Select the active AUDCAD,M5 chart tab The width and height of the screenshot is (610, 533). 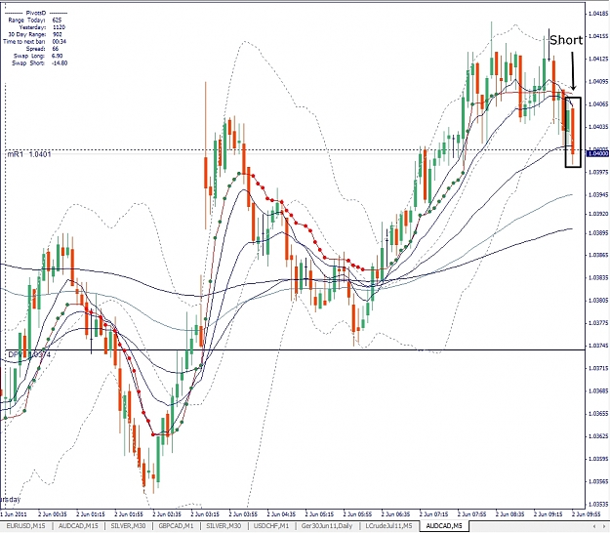click(x=444, y=526)
